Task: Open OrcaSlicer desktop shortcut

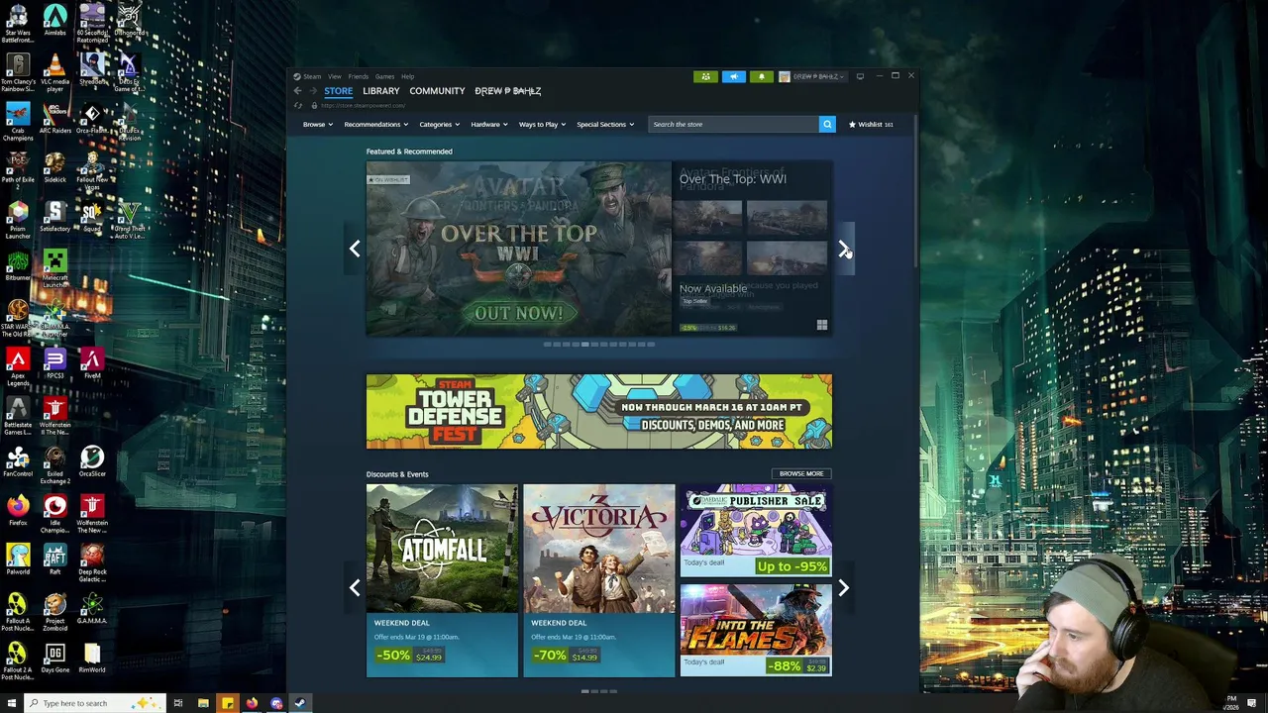Action: [92, 461]
